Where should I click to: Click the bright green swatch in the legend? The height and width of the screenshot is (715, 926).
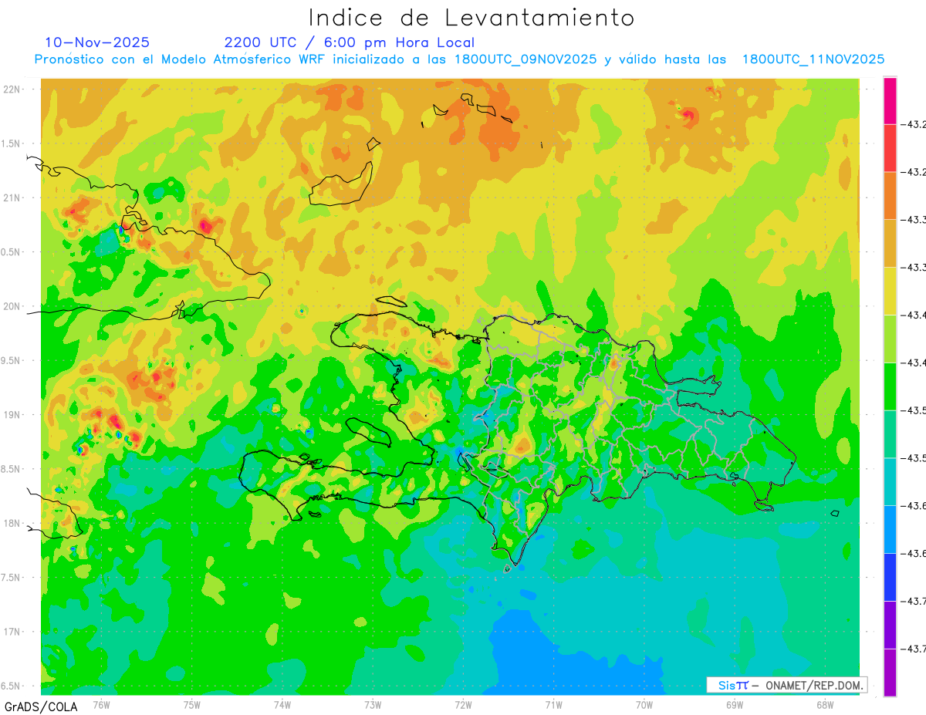(890, 386)
